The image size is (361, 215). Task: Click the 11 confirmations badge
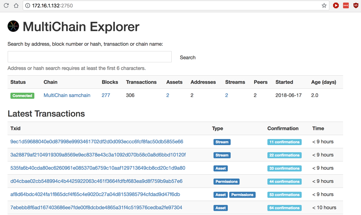(284, 142)
